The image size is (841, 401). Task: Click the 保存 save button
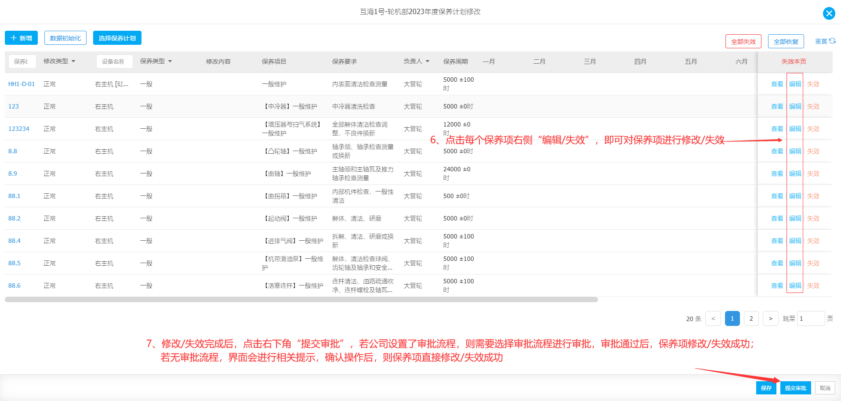766,388
